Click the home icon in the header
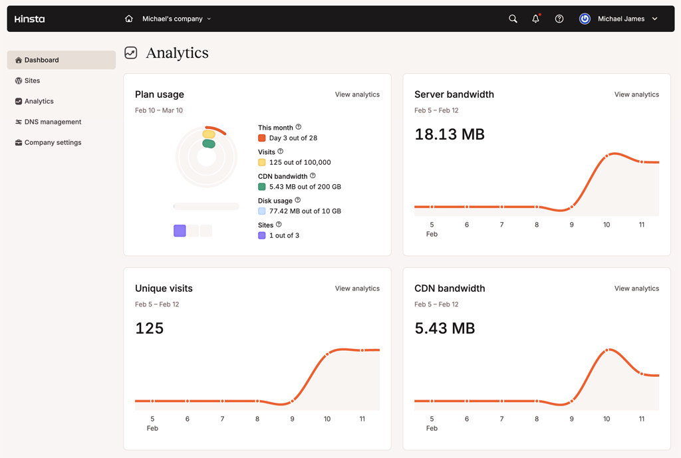 [x=129, y=19]
